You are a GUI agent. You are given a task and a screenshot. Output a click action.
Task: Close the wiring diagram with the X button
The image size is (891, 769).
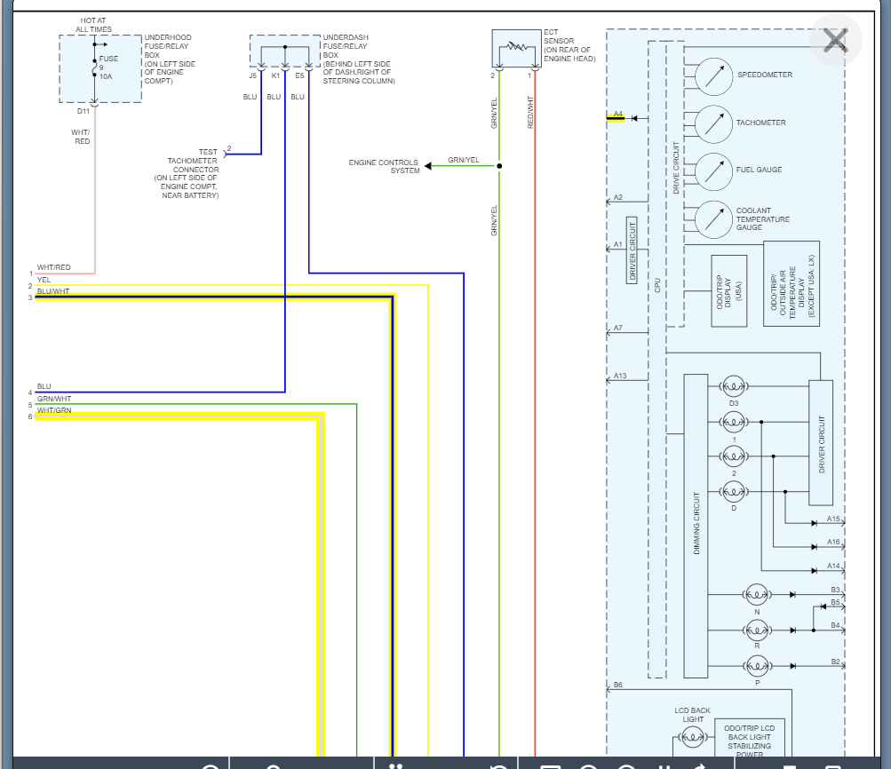pyautogui.click(x=835, y=40)
